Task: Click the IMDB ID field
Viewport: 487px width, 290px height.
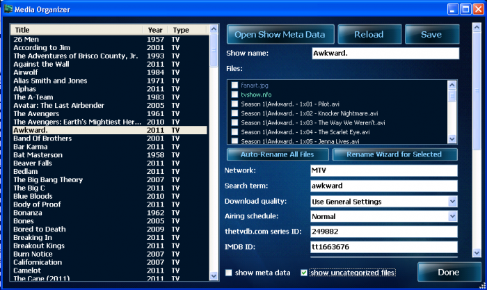Action: pos(384,247)
